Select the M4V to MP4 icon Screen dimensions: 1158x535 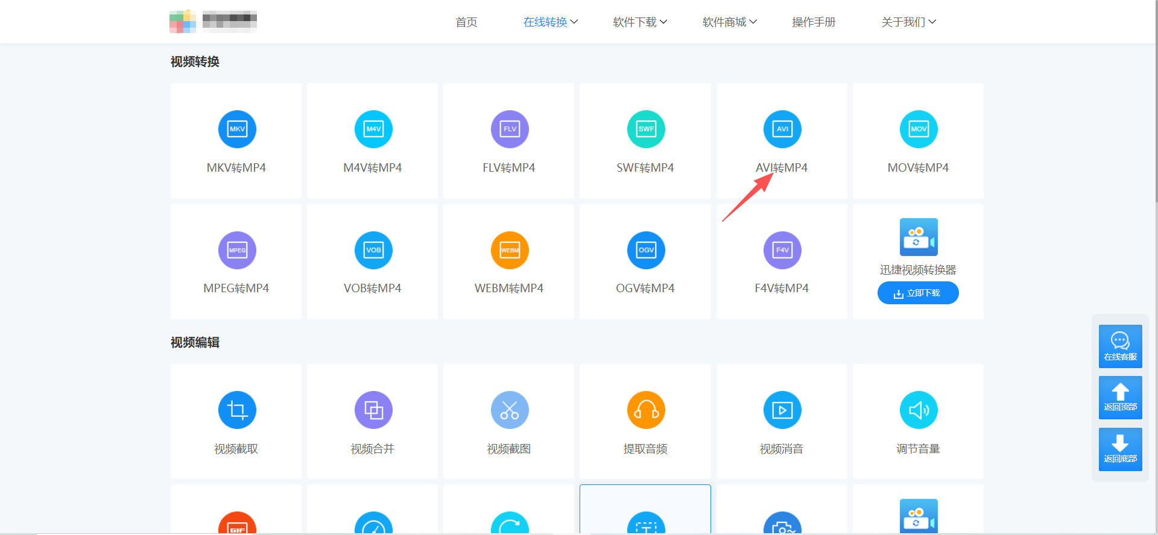coord(373,129)
